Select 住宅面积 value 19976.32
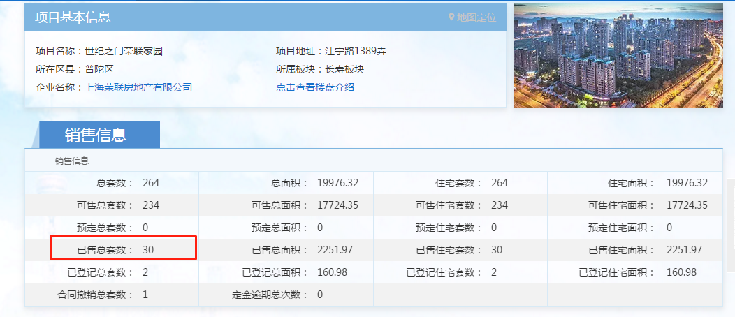The height and width of the screenshot is (317, 735). pyautogui.click(x=687, y=183)
